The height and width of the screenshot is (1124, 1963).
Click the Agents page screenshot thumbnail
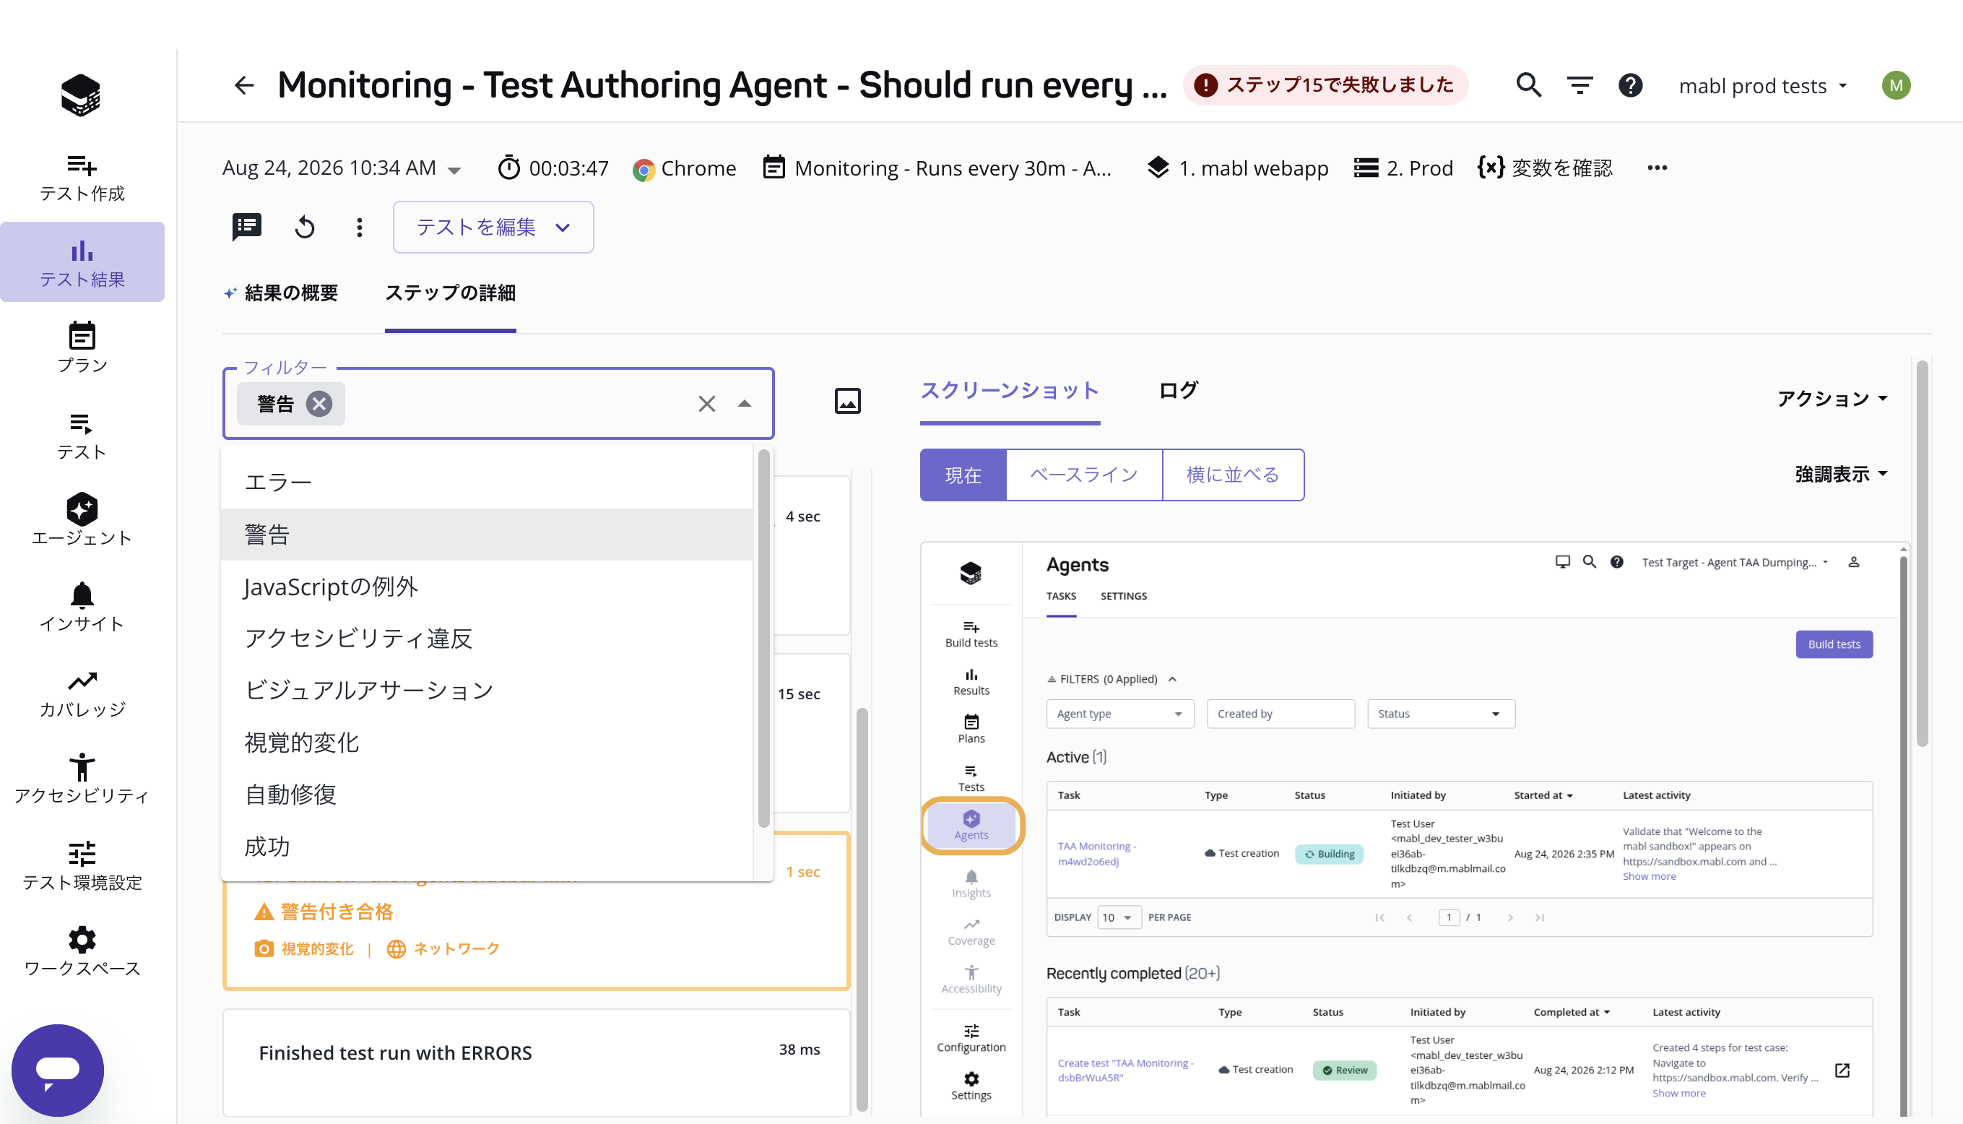(1414, 830)
